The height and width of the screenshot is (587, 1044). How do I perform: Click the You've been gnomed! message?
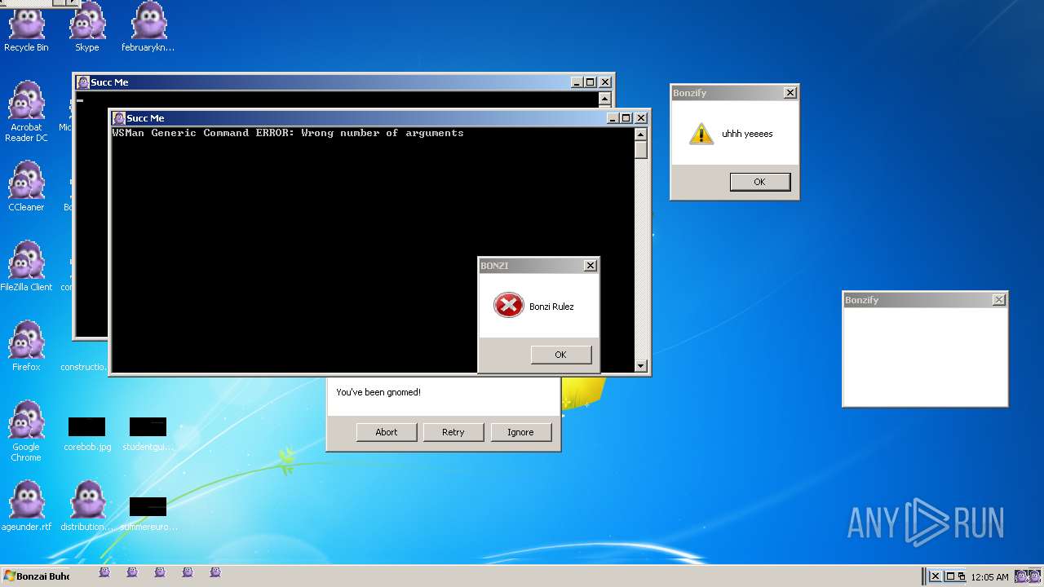378,392
